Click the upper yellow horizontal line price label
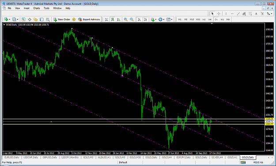The height and width of the screenshot is (166, 276). (269, 119)
